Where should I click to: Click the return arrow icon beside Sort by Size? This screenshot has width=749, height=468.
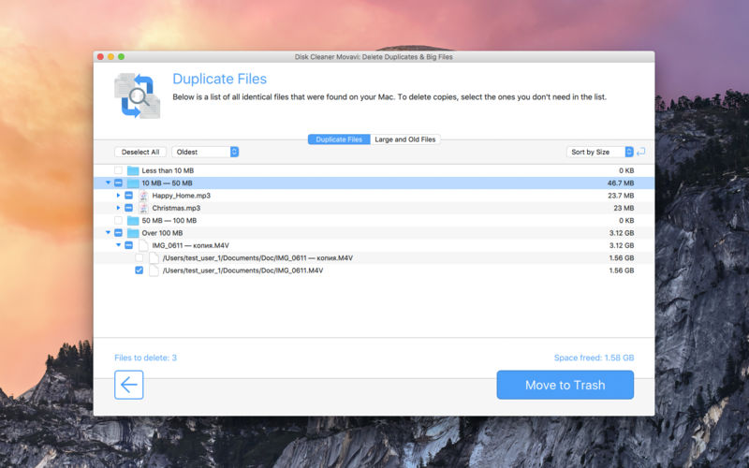641,152
